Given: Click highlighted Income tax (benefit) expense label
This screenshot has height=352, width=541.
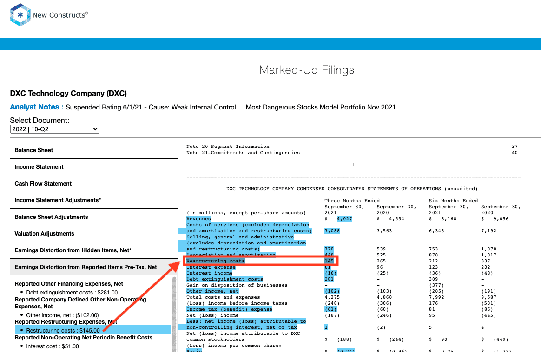Looking at the screenshot, I should tap(229, 309).
